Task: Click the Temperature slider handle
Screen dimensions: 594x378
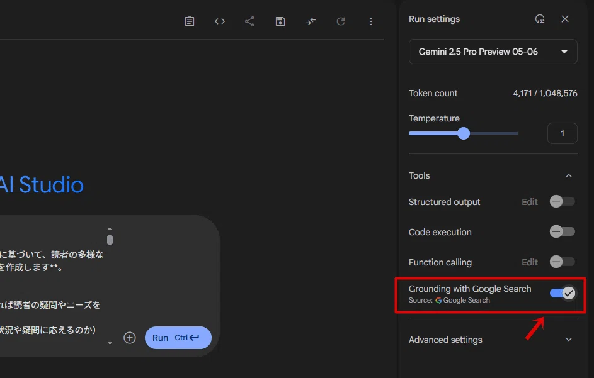Action: tap(464, 133)
